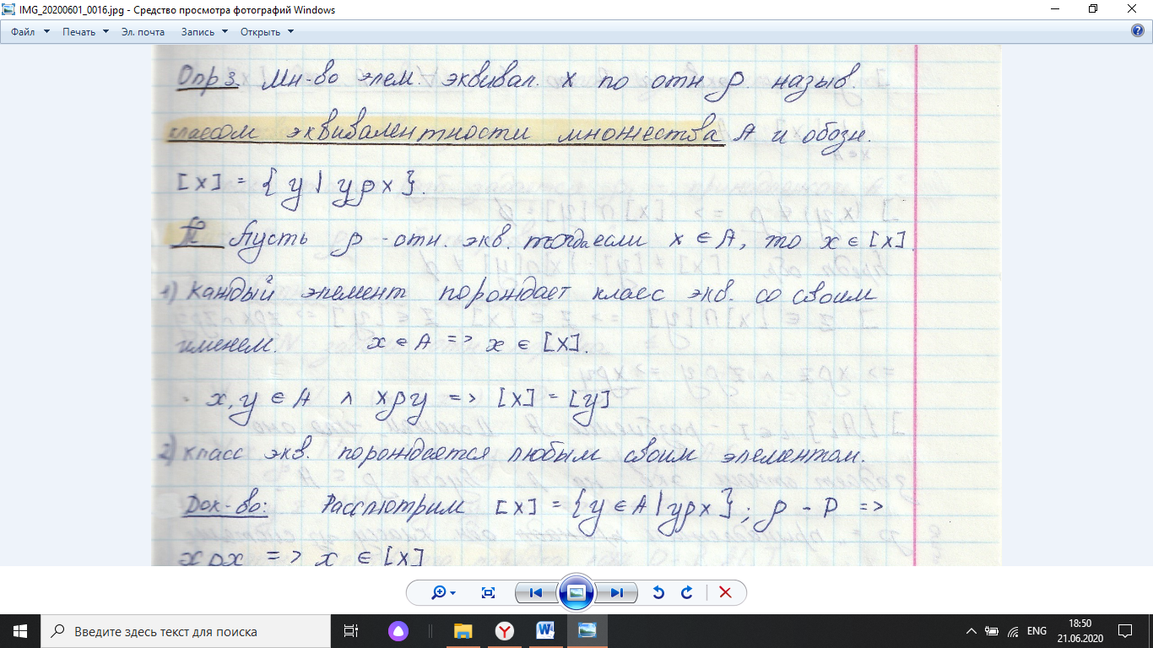1153x648 pixels.
Task: Select the Photo Viewer taskbar button
Action: (587, 631)
